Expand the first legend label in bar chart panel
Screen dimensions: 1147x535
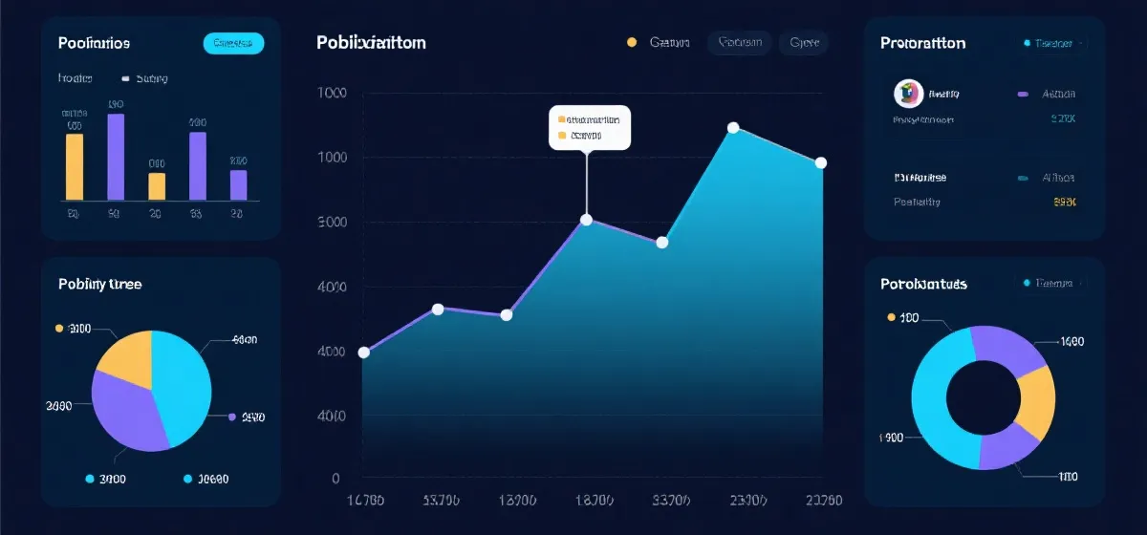pos(73,79)
